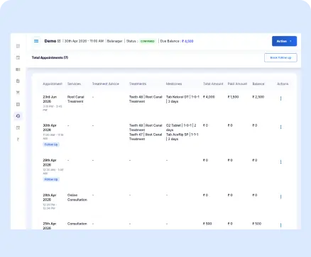This screenshot has width=311, height=257.
Task: Click the Follow Up tag on 29th Apr row
Action: pyautogui.click(x=51, y=179)
